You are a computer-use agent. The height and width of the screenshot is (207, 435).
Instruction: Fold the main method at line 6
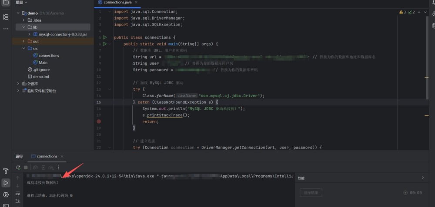tap(110, 44)
